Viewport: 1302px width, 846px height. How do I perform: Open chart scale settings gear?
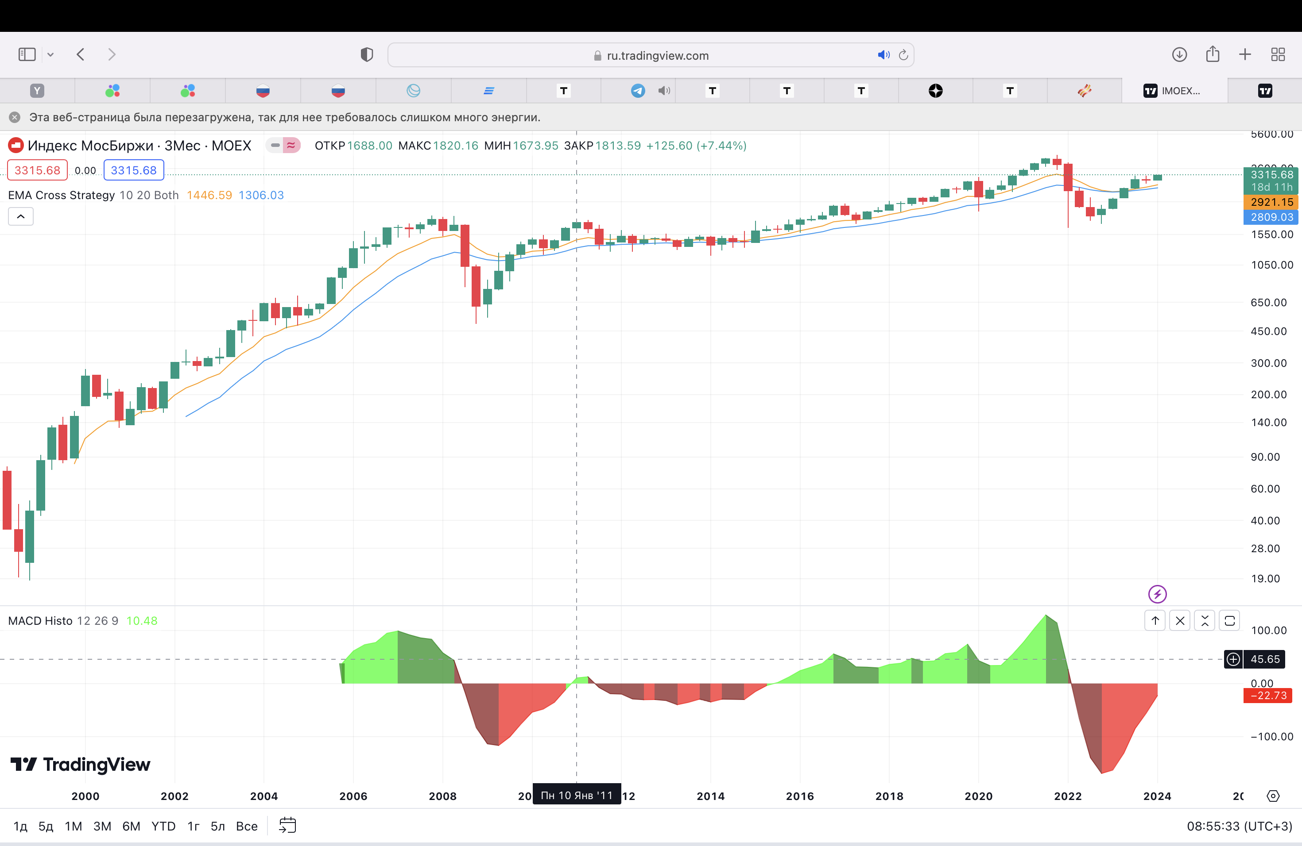[x=1273, y=796]
